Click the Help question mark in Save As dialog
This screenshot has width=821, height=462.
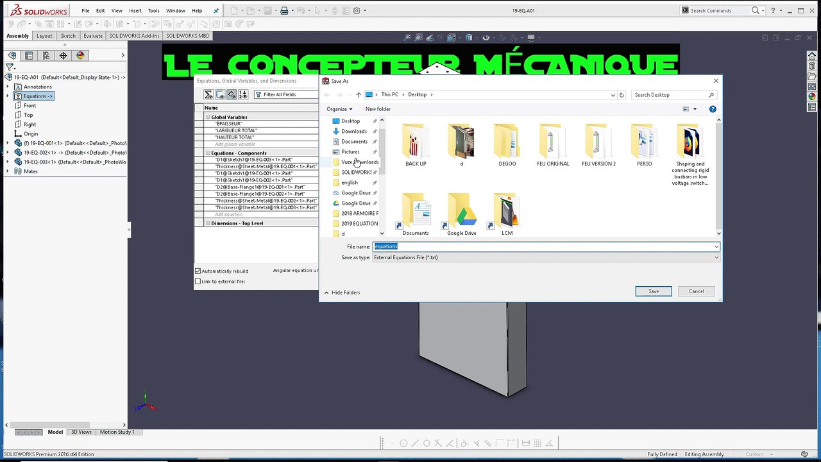tap(713, 109)
